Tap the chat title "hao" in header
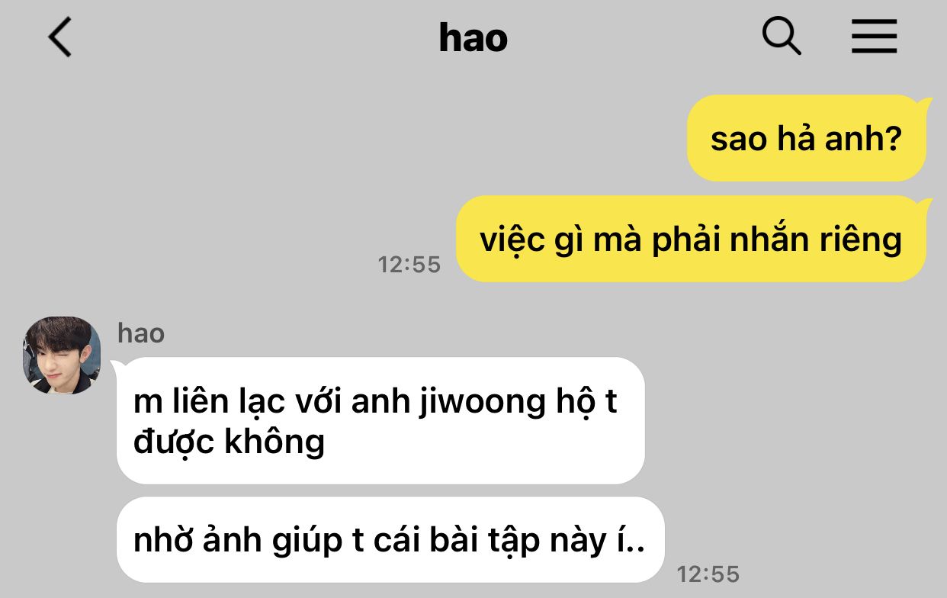 coord(473,38)
